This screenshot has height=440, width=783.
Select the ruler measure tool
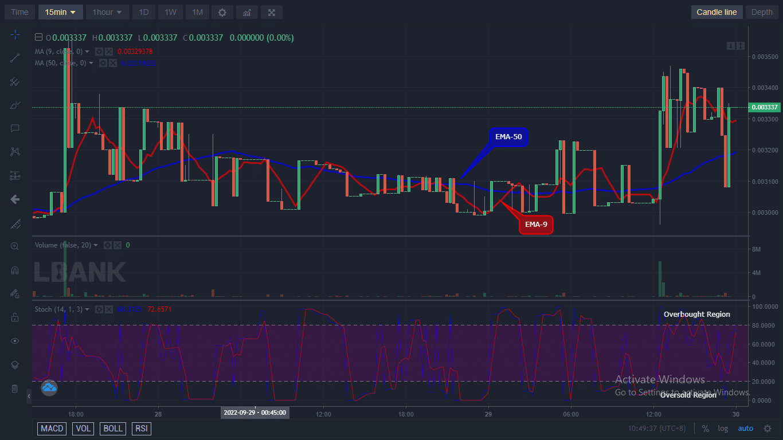click(15, 223)
